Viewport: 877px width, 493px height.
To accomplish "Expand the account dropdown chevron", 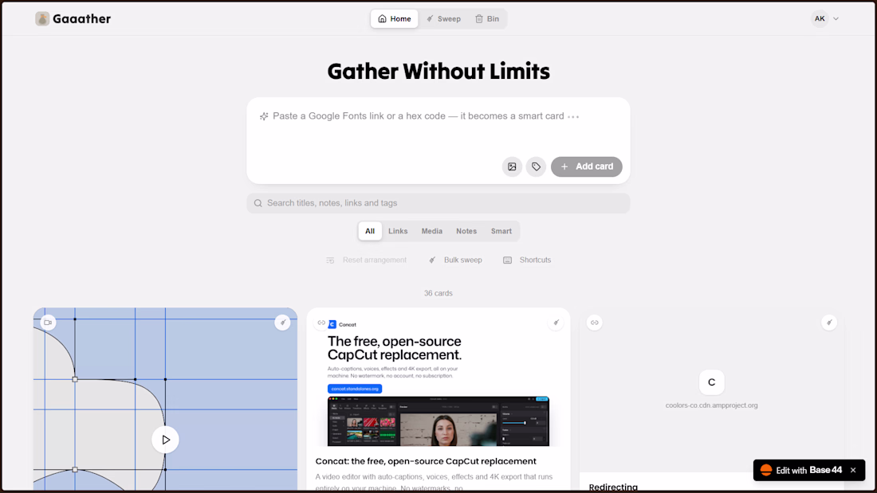I will [x=836, y=19].
